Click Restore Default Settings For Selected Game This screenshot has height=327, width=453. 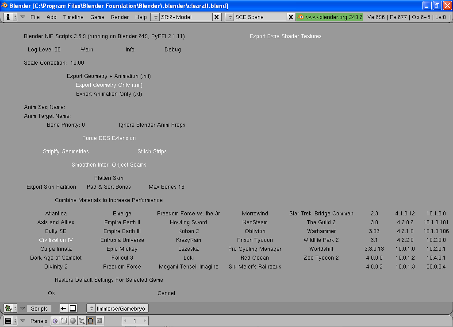point(109,280)
